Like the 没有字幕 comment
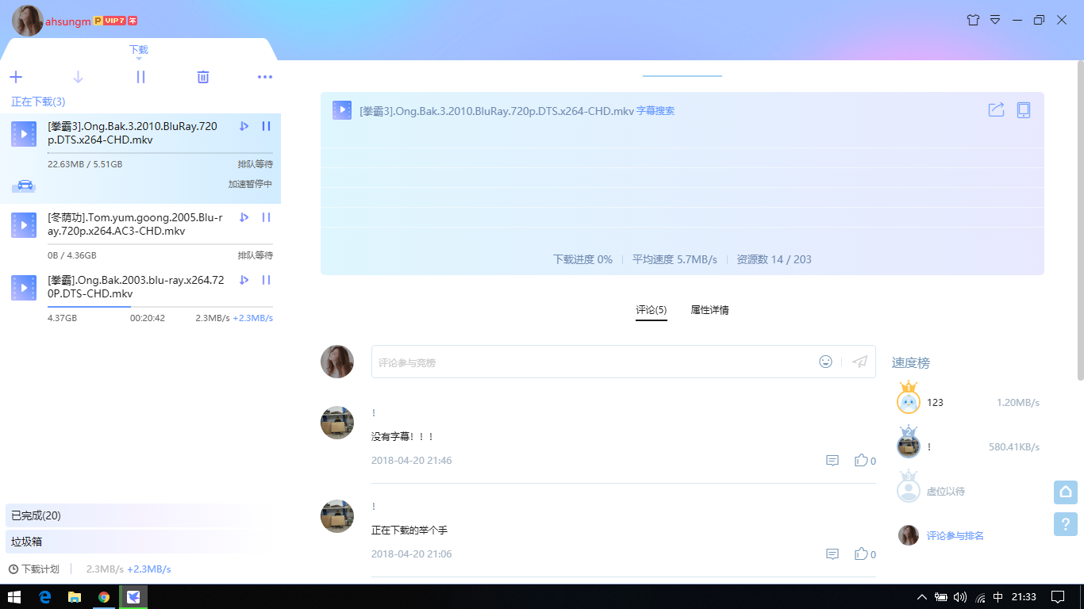1084x609 pixels. (x=862, y=460)
